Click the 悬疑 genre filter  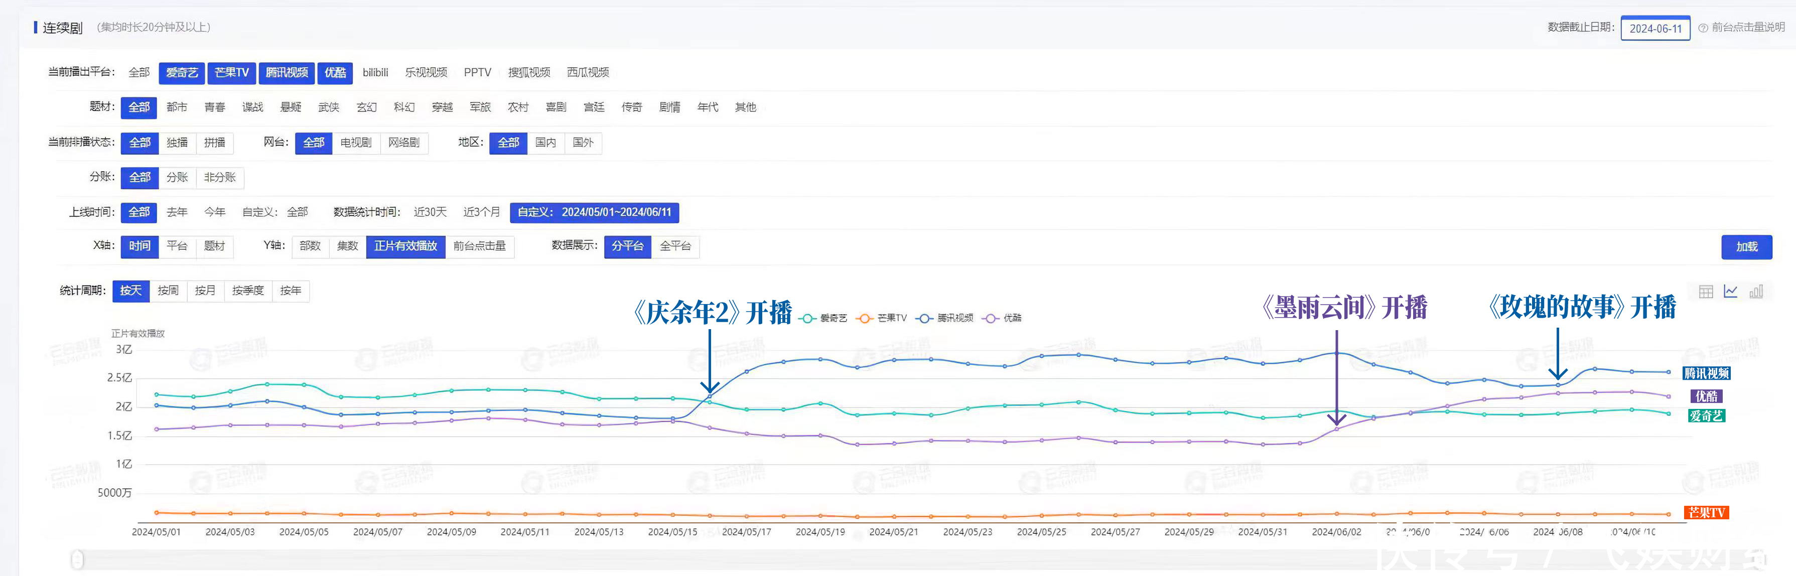tap(291, 107)
